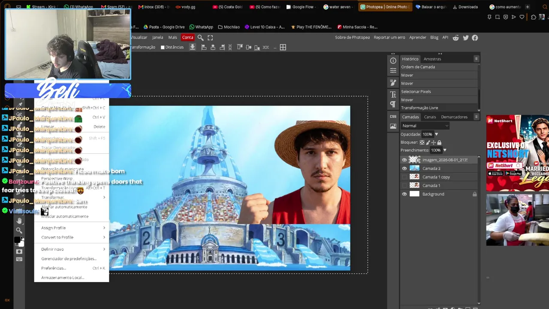The image size is (549, 309).
Task: Switch to the Demarcadores tab
Action: [454, 117]
